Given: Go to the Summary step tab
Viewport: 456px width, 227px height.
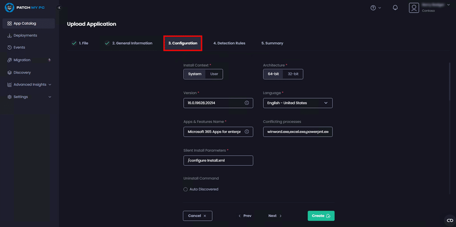Looking at the screenshot, I should (272, 43).
